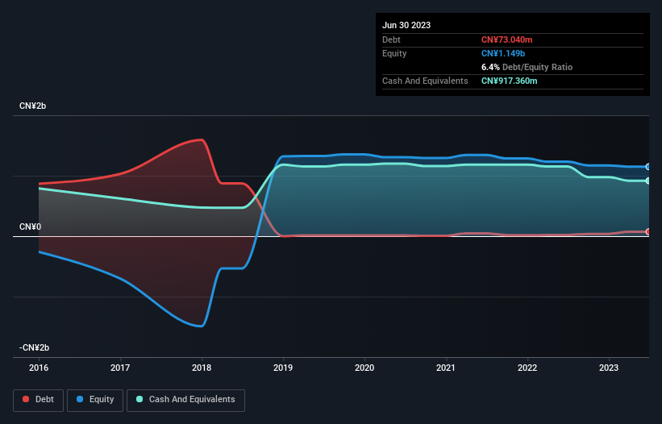Click the CN¥73.040m debt value
662x424 pixels.
(x=506, y=39)
